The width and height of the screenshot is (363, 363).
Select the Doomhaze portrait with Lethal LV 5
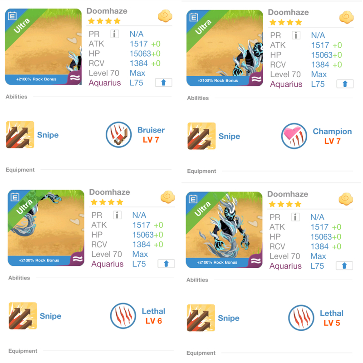[224, 230]
